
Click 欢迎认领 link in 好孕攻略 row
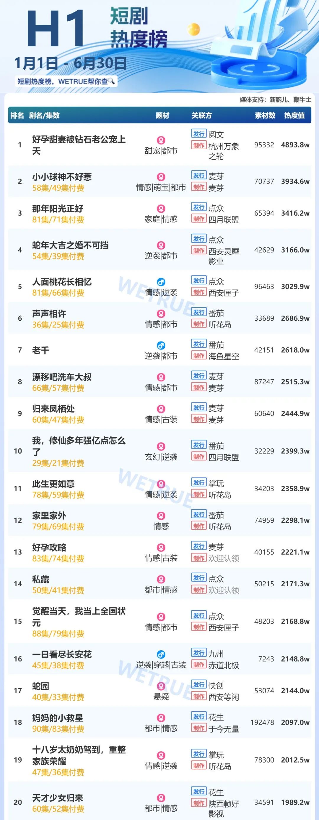coord(224,558)
